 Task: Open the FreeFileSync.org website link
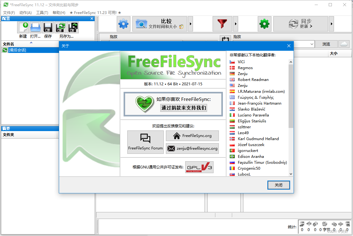tap(192, 136)
